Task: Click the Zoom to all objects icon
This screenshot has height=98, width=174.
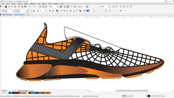Action: (x=124, y=7)
